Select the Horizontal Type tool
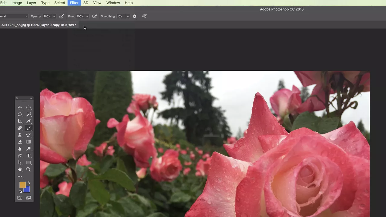 [x=28, y=156]
